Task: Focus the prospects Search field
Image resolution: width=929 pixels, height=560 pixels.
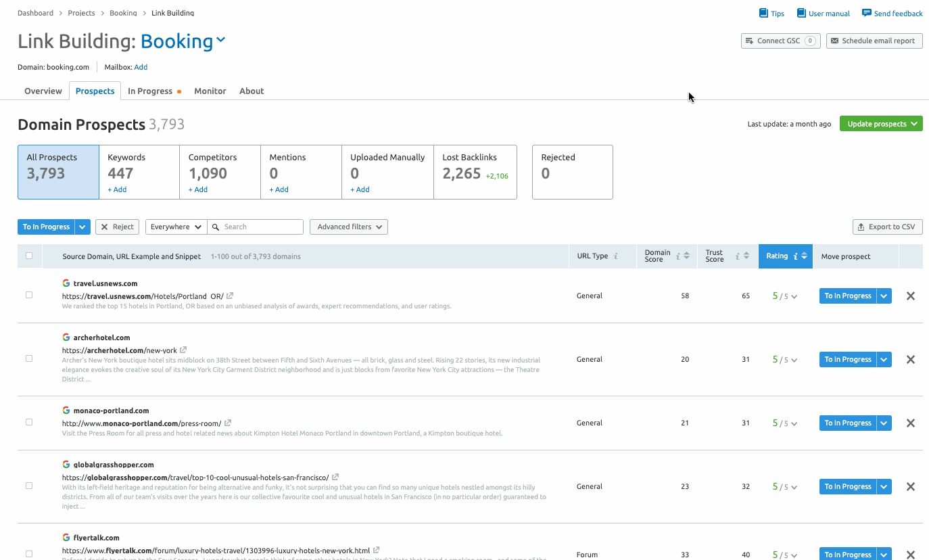Action: click(x=255, y=227)
